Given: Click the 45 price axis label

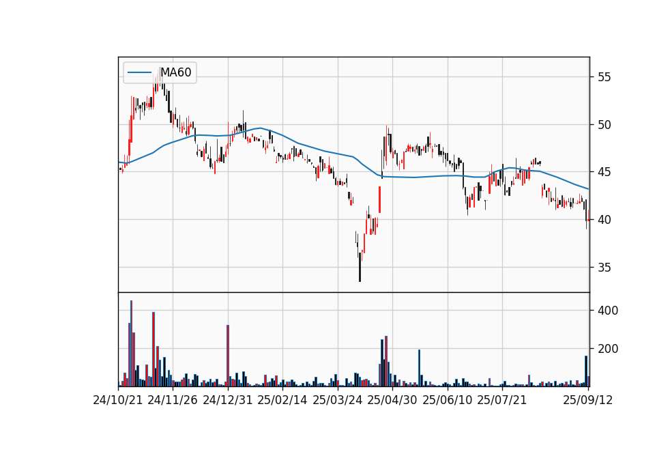Looking at the screenshot, I should [x=605, y=172].
